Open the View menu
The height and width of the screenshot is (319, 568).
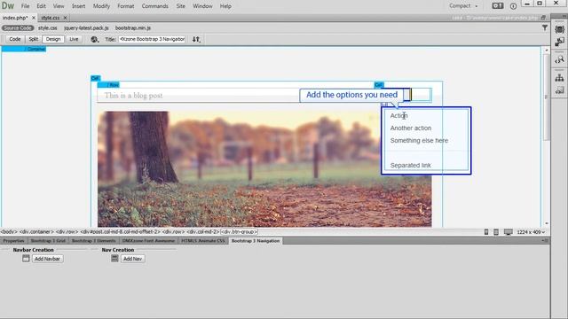pos(59,6)
